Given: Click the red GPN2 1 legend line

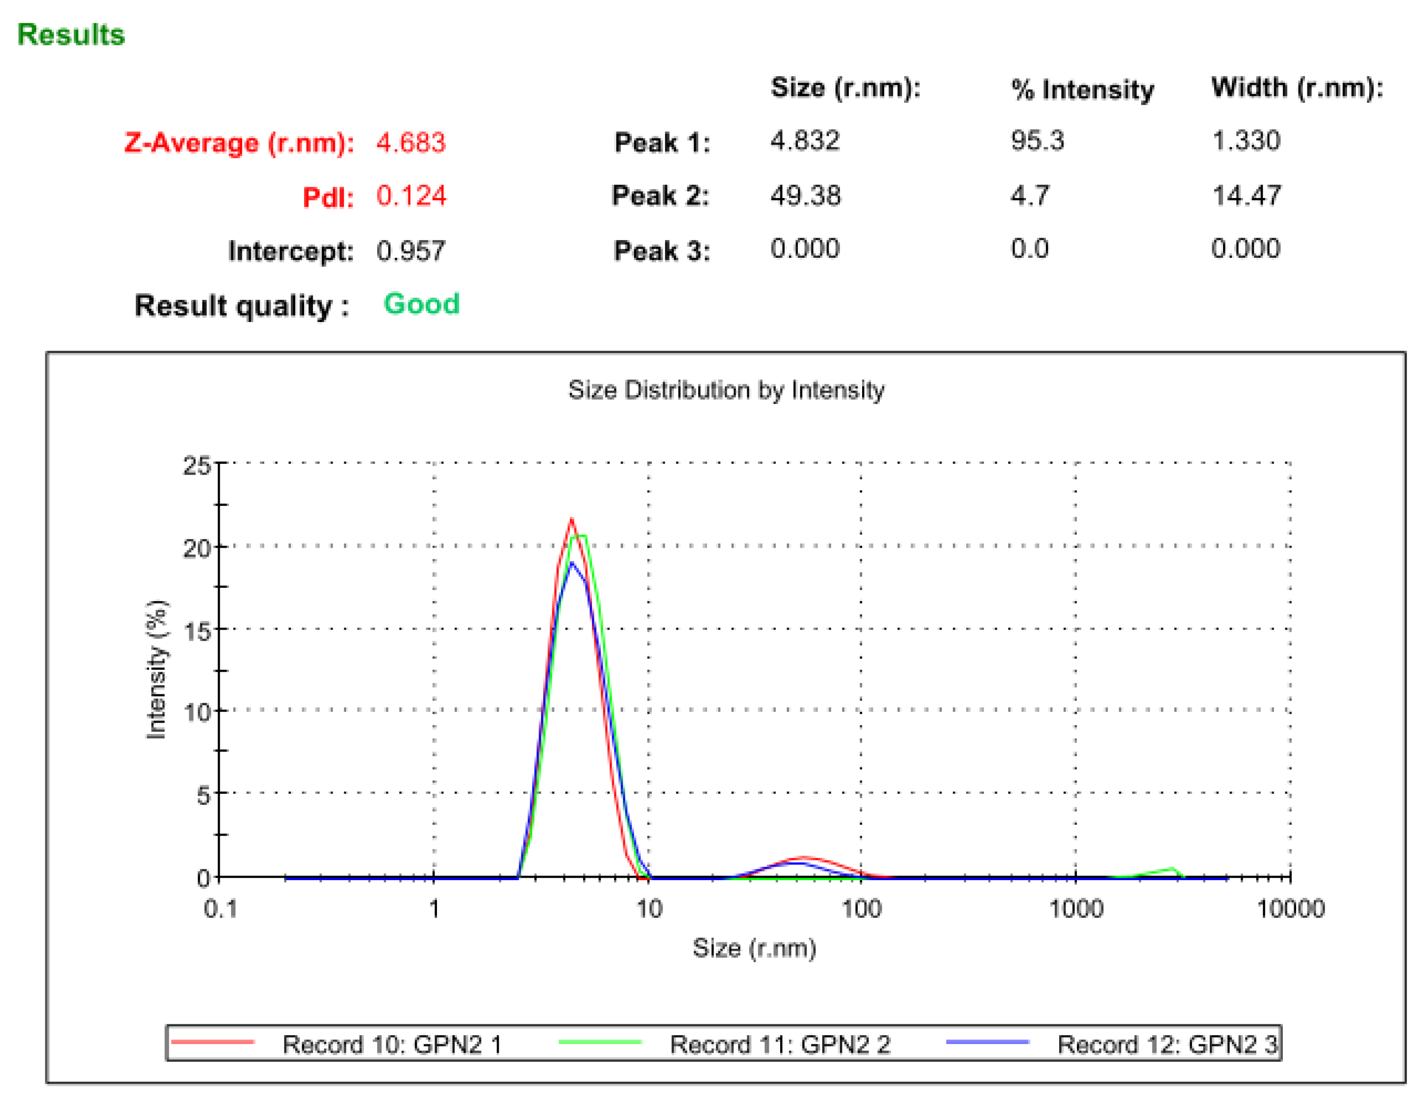Looking at the screenshot, I should tap(212, 1042).
